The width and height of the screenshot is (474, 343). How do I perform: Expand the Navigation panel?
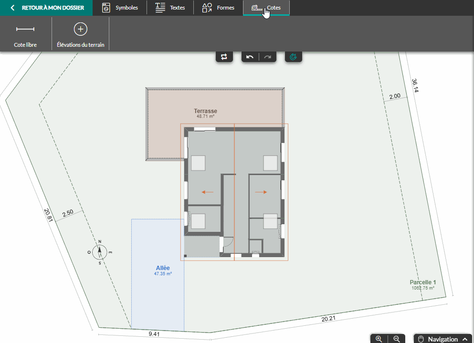pos(442,339)
